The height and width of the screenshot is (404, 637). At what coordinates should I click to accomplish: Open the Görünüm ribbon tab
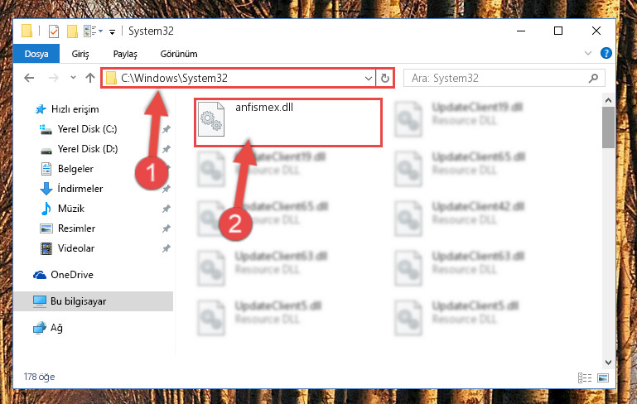tap(179, 54)
